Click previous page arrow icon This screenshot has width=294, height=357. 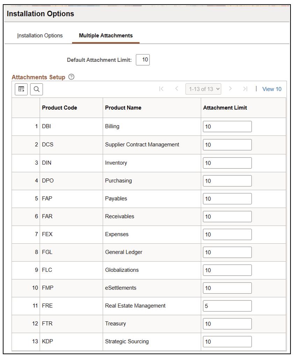(177, 89)
